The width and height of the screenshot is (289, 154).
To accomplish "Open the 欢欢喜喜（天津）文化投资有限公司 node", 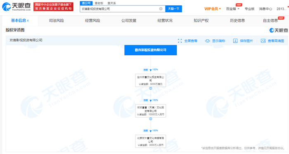I will click(151, 111).
